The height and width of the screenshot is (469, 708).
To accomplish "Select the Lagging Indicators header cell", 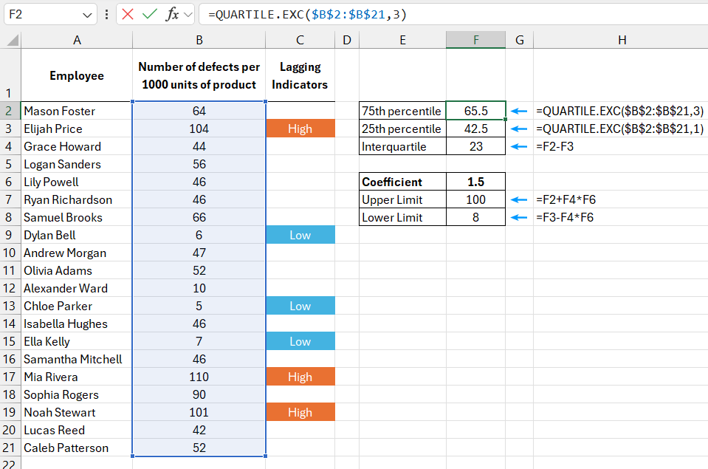I will pos(300,75).
